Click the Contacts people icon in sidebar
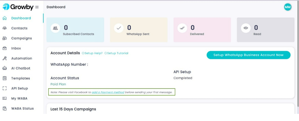Image resolution: width=299 pixels, height=121 pixels. [5, 28]
